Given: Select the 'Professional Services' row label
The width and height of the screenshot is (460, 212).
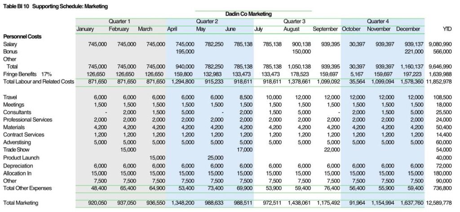Looking at the screenshot, I should pyautogui.click(x=27, y=120).
